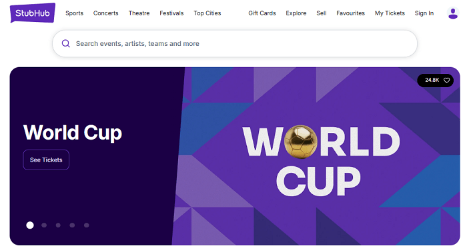The image size is (467, 250).
Task: Switch to the fifth carousel slide dot
Action: [x=86, y=225]
